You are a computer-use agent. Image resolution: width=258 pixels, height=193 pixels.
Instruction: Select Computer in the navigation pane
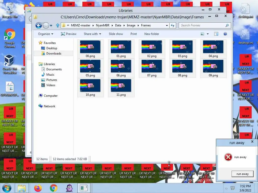(48, 96)
